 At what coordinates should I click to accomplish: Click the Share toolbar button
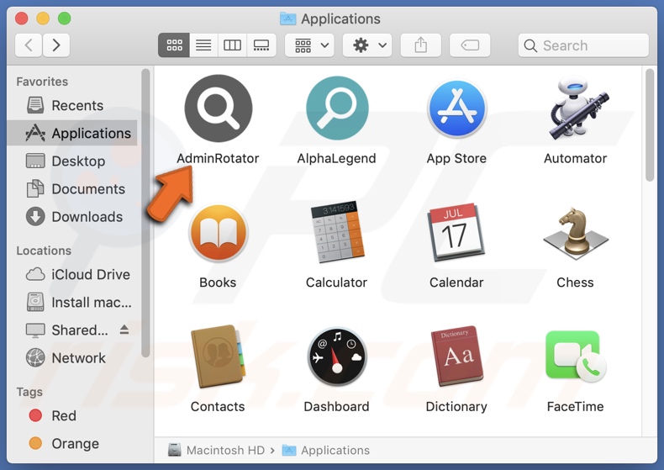click(x=421, y=45)
